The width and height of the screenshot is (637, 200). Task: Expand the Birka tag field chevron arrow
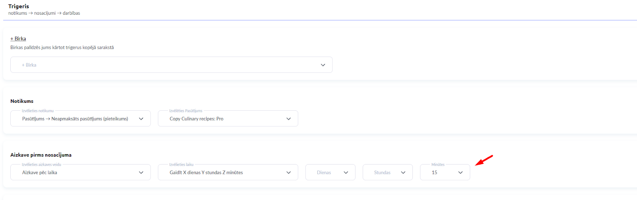point(323,65)
